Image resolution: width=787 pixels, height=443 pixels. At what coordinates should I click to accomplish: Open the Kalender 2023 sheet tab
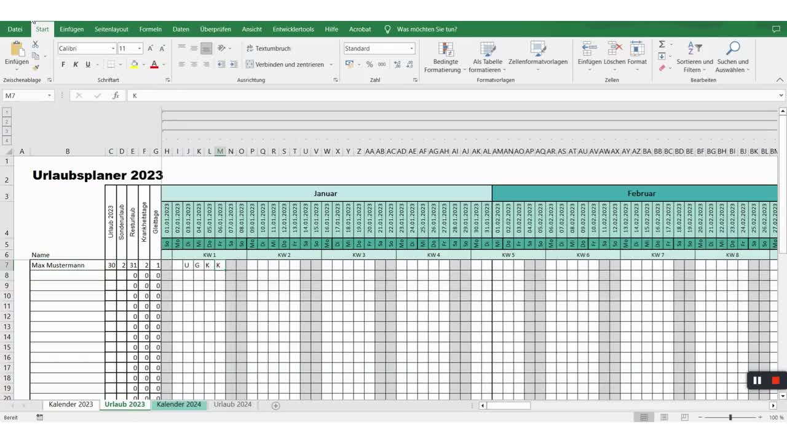[71, 404]
